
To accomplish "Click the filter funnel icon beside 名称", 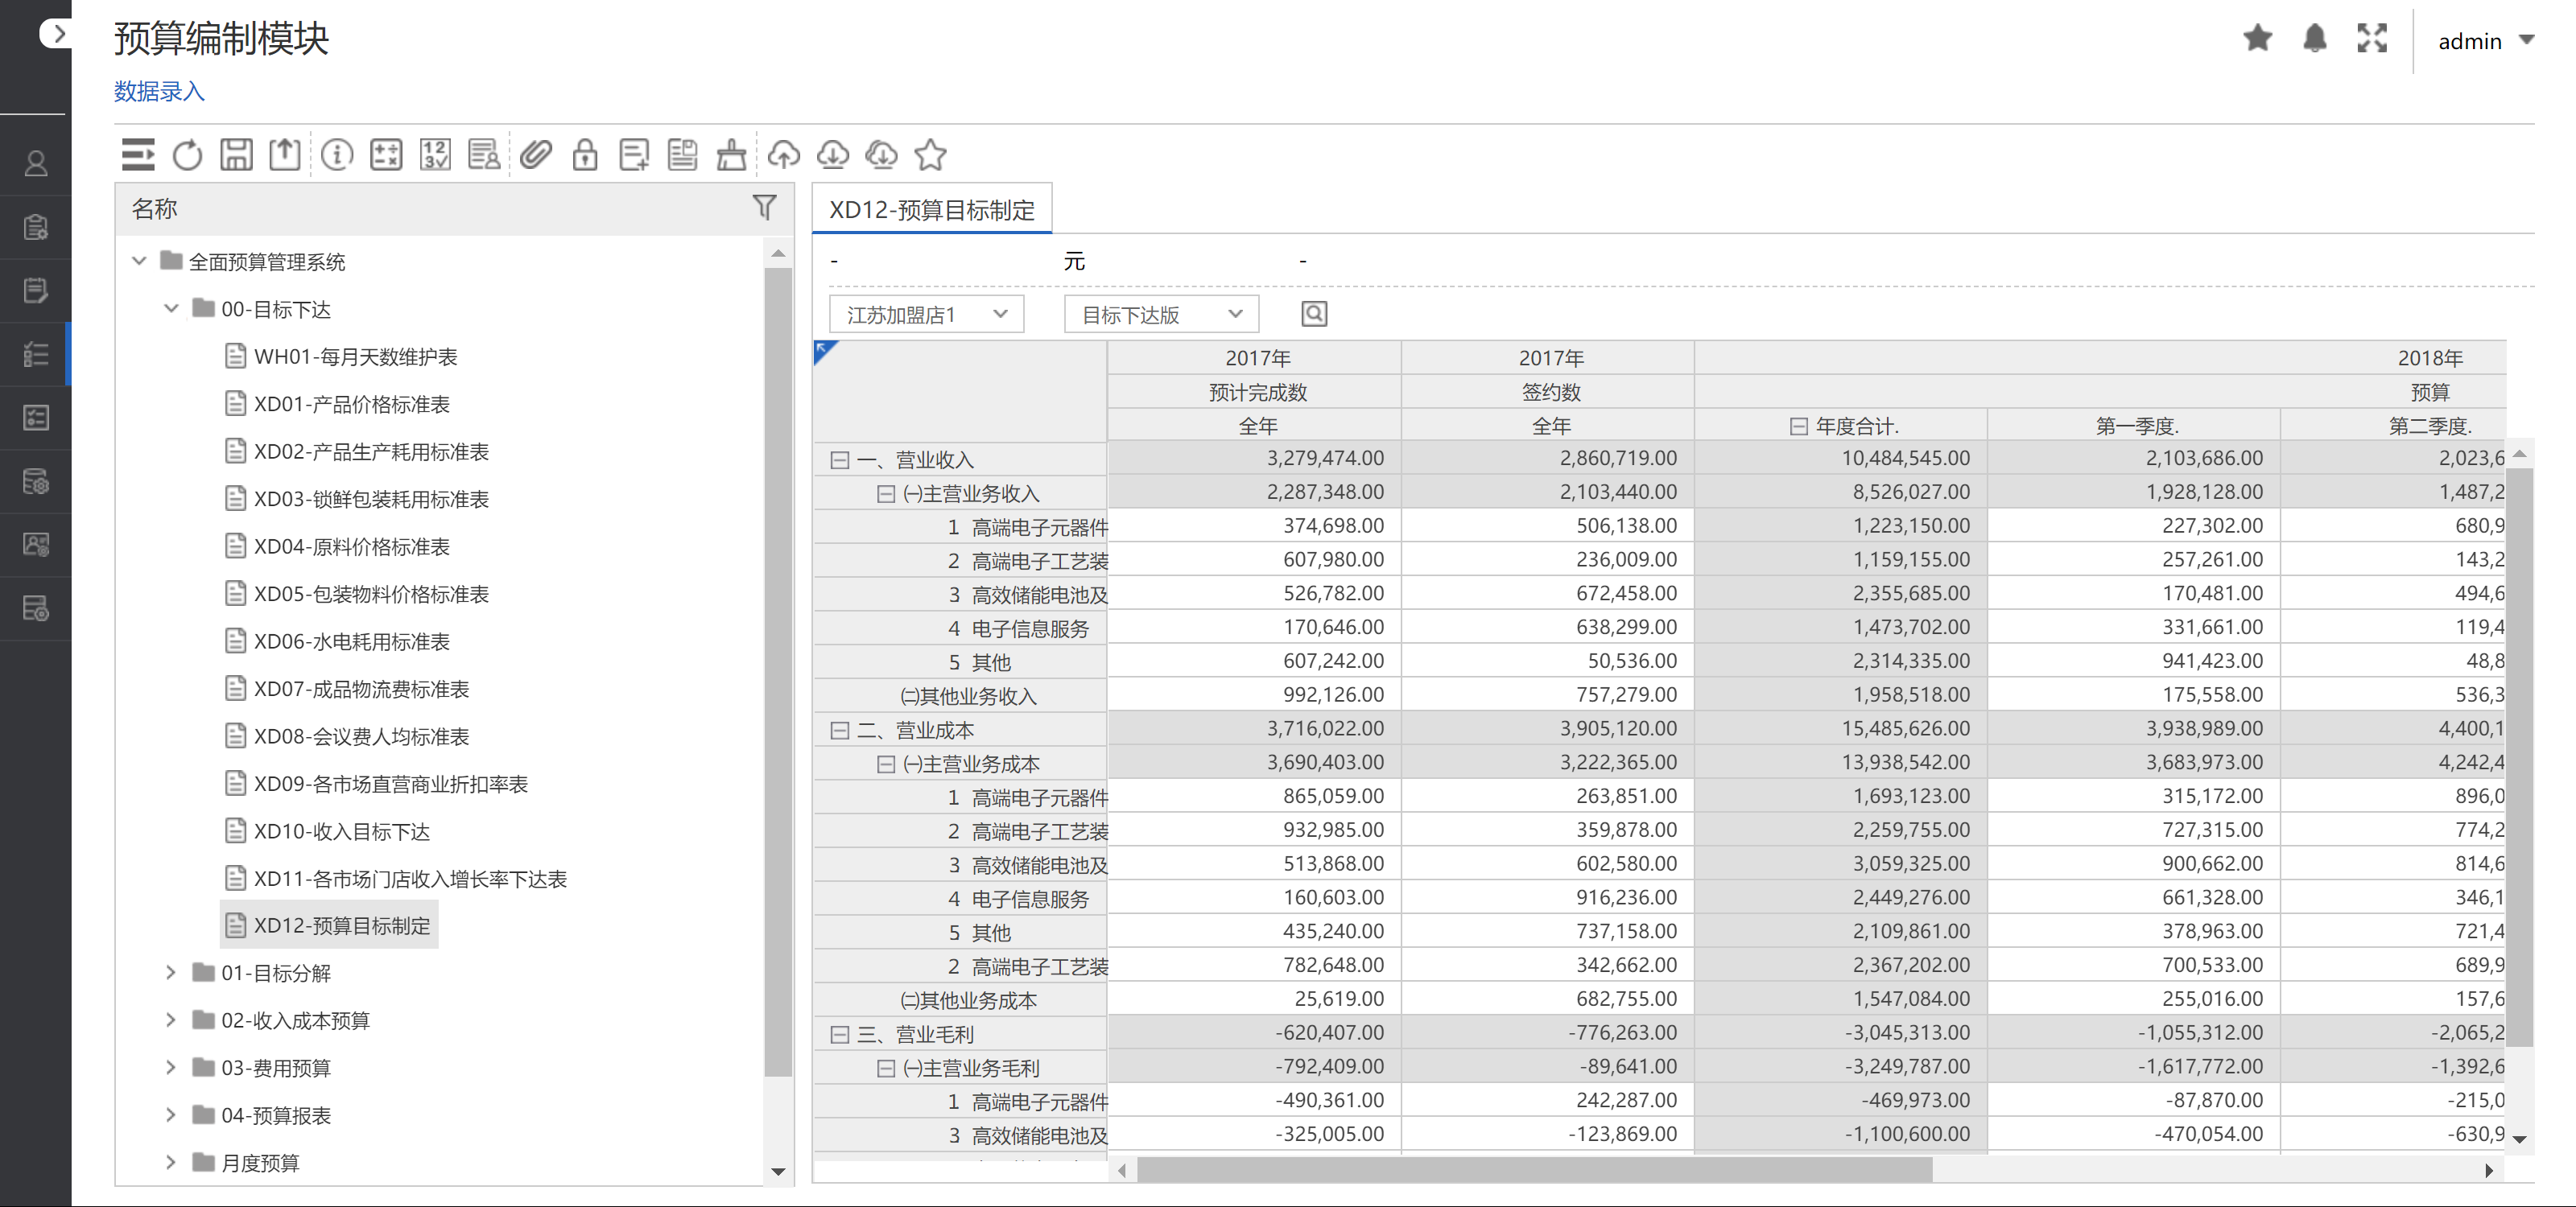I will pos(764,207).
